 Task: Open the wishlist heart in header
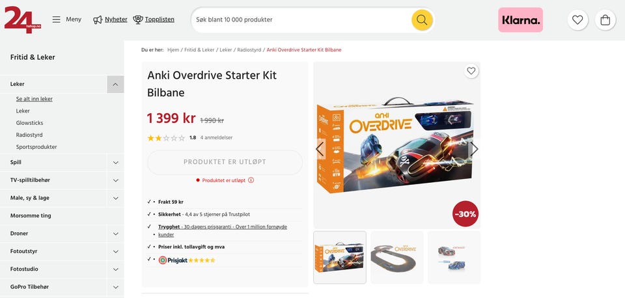[x=577, y=20]
